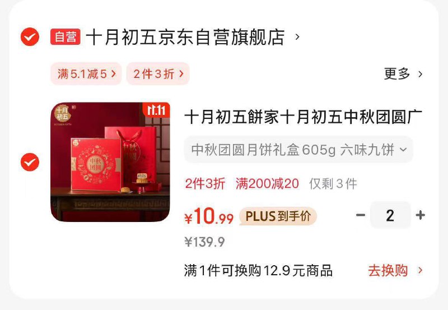
Task: Deselect the mooncake gift box item checkbox
Action: tap(30, 162)
